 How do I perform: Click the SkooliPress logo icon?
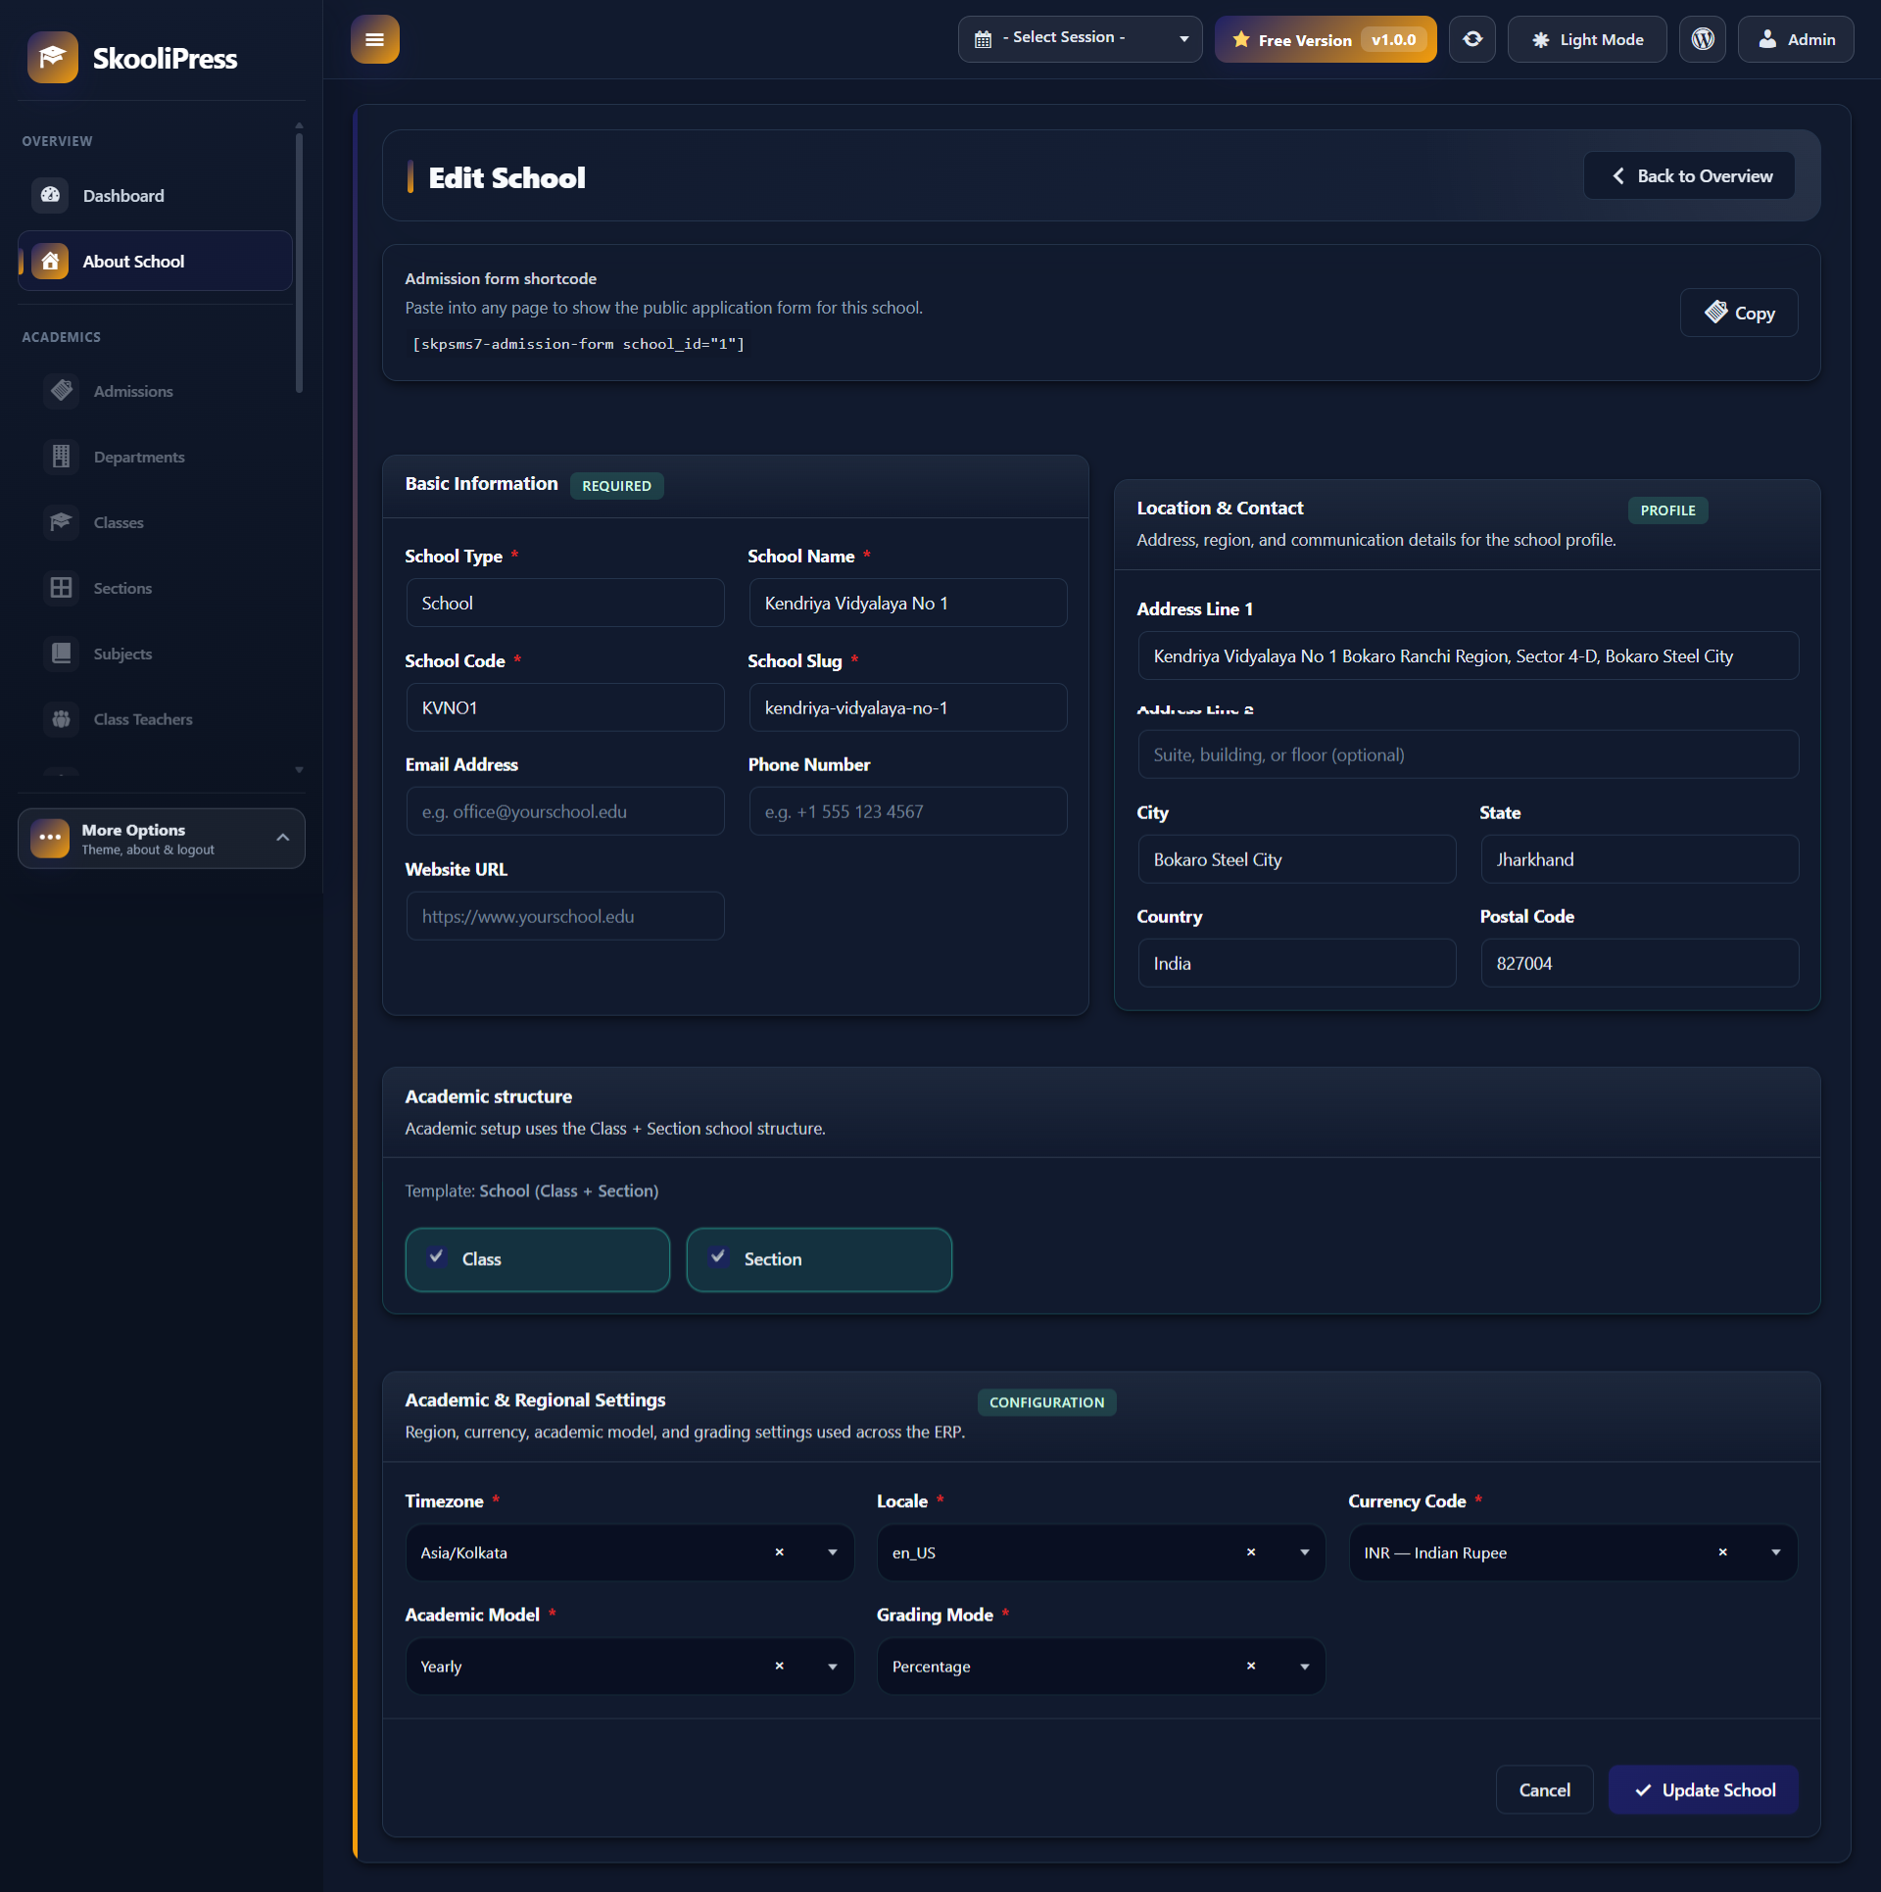click(x=53, y=58)
